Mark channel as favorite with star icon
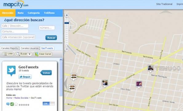183x111 pixels. 16,104
